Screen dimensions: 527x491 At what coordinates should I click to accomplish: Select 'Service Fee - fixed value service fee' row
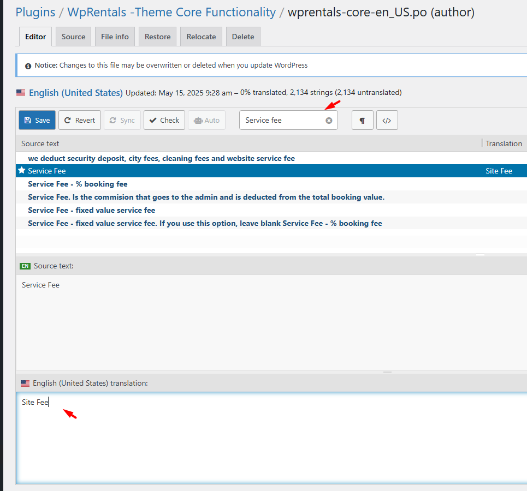pos(91,210)
